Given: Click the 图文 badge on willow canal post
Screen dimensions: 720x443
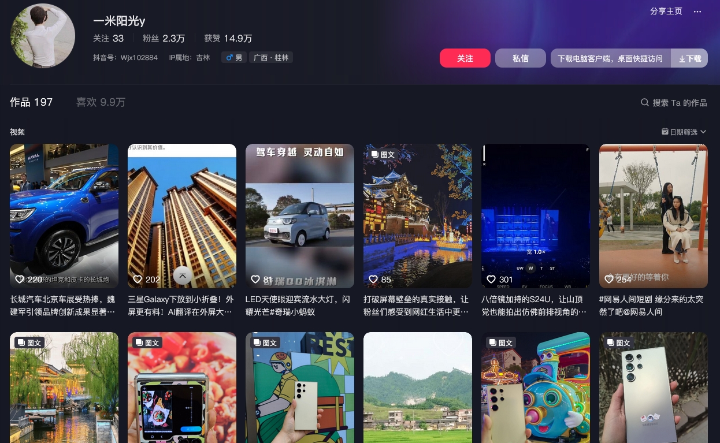Looking at the screenshot, I should pos(29,343).
